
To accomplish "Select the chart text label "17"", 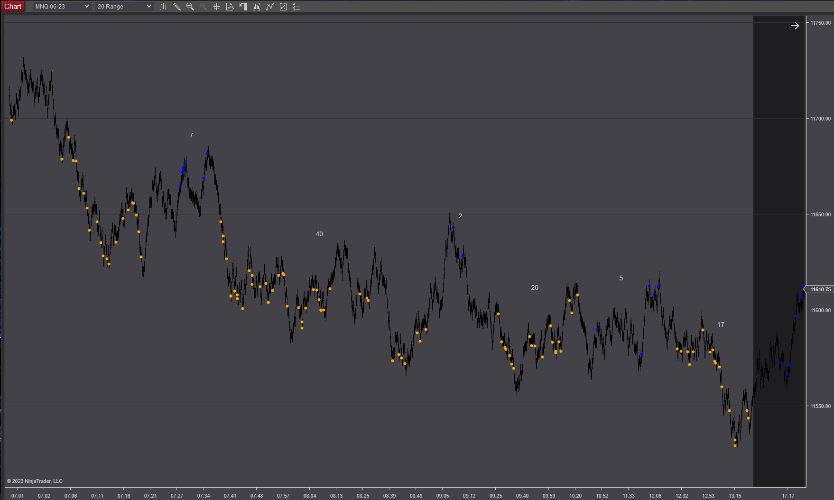I will [x=721, y=324].
